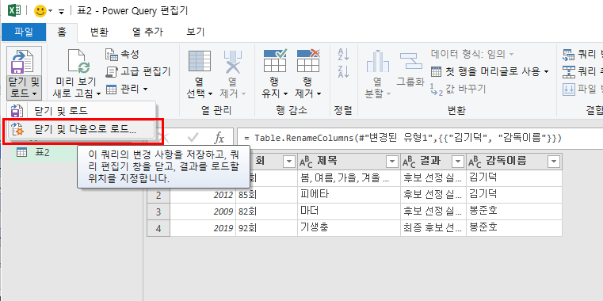Select the 감독이름 column header

[514, 162]
